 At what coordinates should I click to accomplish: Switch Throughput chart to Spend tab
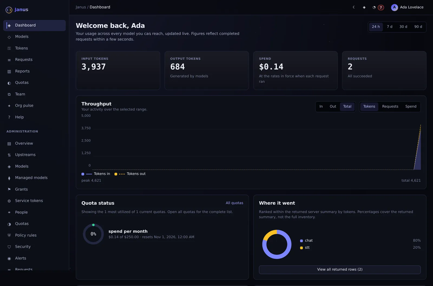(x=411, y=107)
